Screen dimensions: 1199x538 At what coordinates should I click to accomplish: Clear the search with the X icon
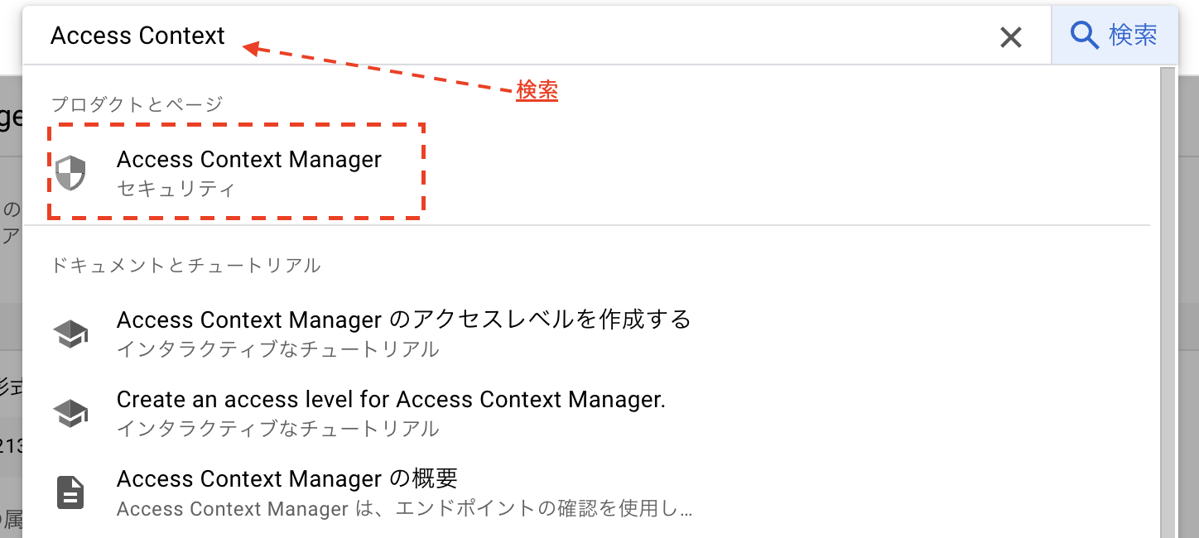click(1011, 37)
